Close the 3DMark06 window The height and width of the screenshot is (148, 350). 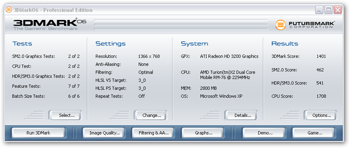coord(338,10)
